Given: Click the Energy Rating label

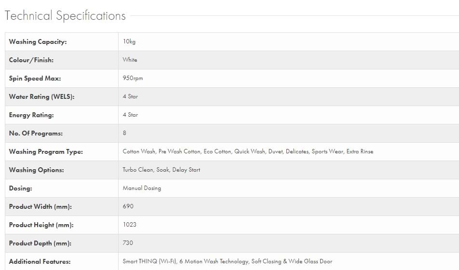Looking at the screenshot, I should point(31,115).
